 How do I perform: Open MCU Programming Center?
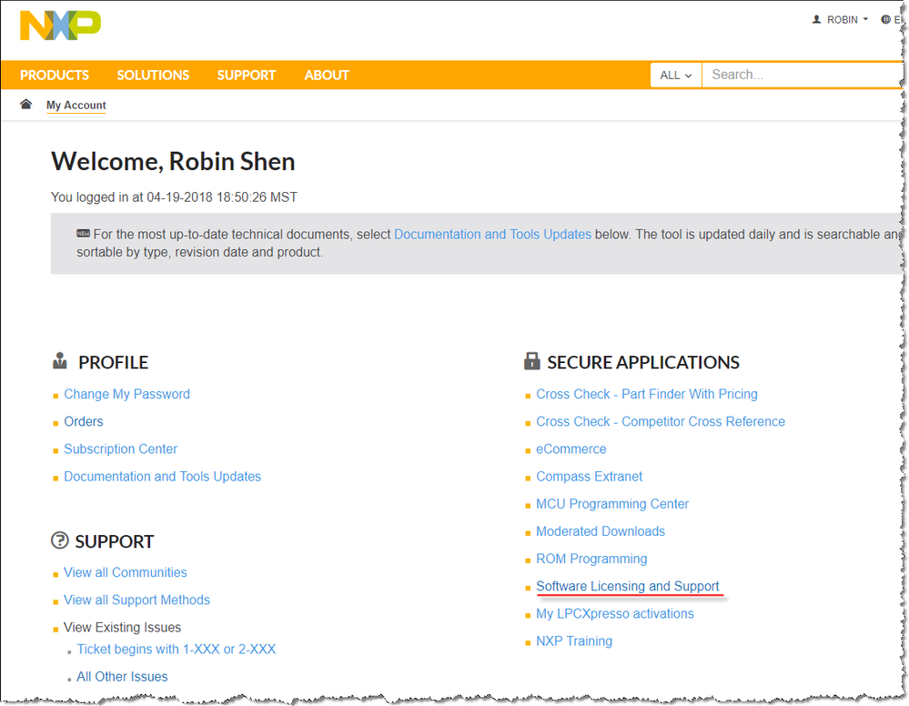[x=612, y=504]
